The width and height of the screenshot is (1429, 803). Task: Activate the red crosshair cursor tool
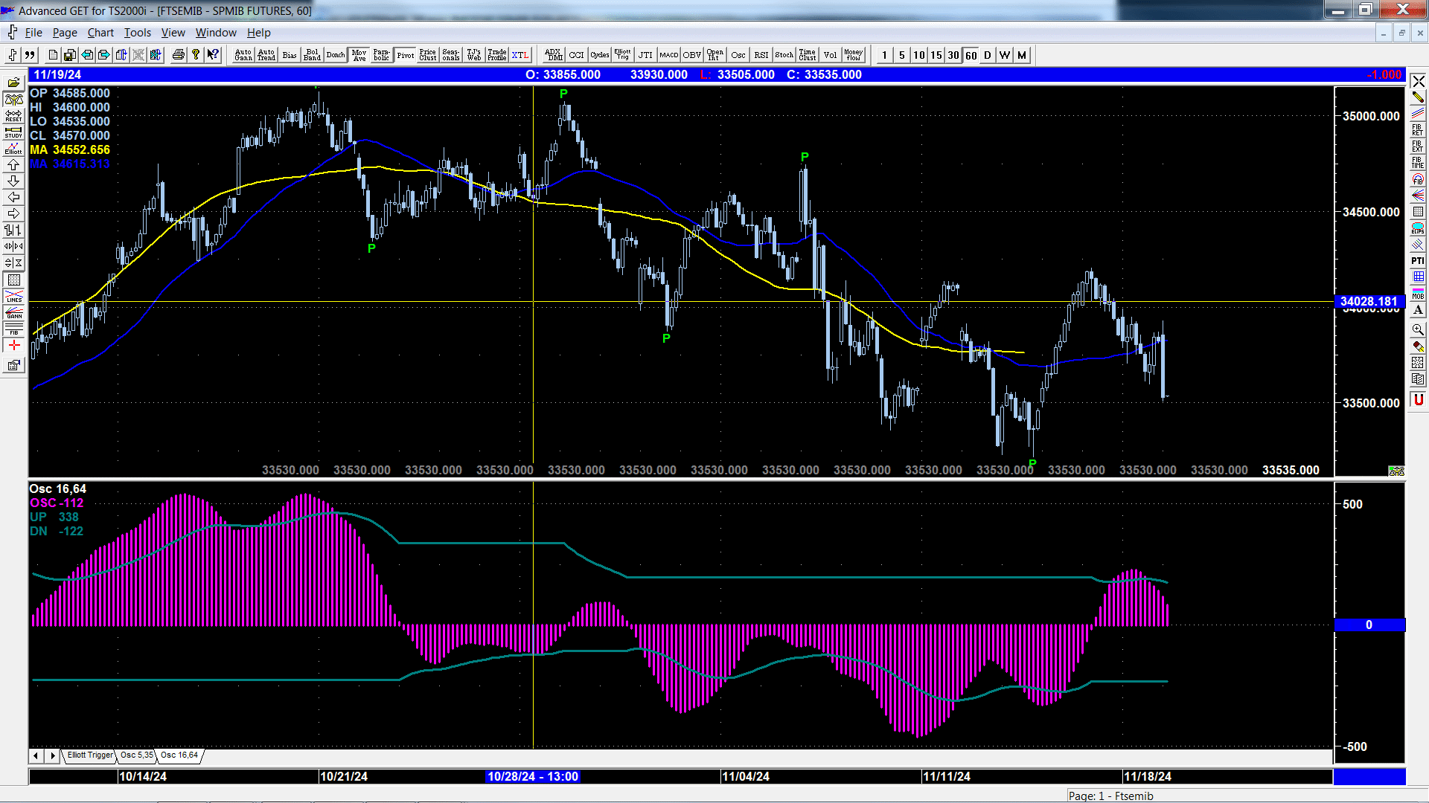tap(13, 345)
